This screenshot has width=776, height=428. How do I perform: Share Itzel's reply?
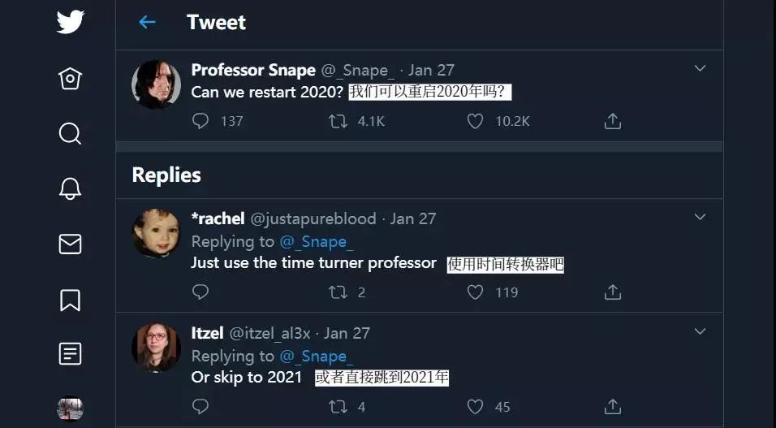pyautogui.click(x=613, y=406)
